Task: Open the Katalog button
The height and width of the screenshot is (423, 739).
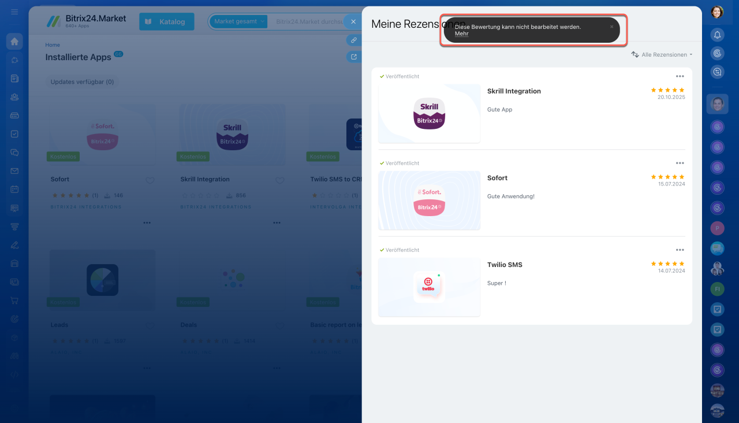Action: click(x=167, y=22)
